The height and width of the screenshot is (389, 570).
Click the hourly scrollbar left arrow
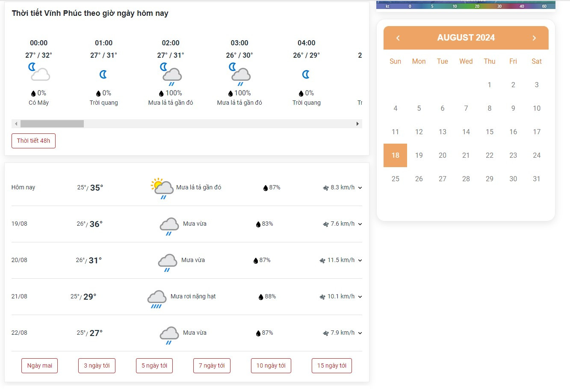16,124
